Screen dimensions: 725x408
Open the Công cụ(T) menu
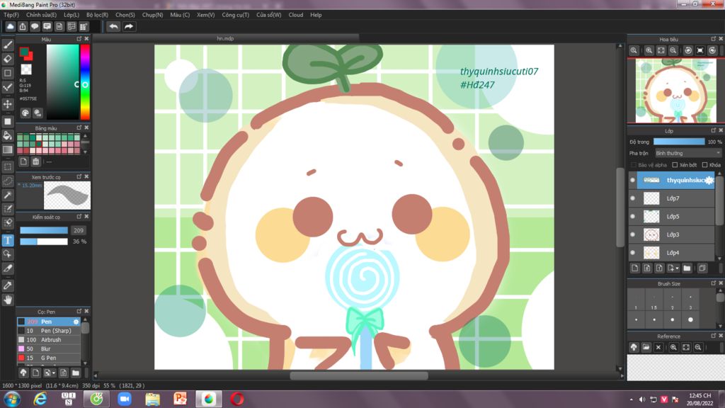235,15
